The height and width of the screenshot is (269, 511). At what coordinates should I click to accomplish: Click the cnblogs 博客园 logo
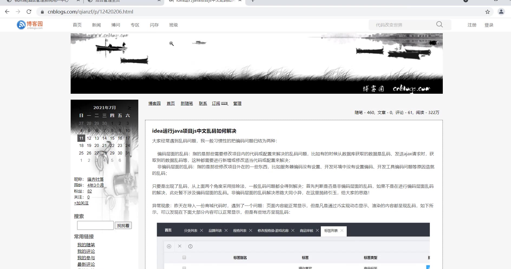30,25
